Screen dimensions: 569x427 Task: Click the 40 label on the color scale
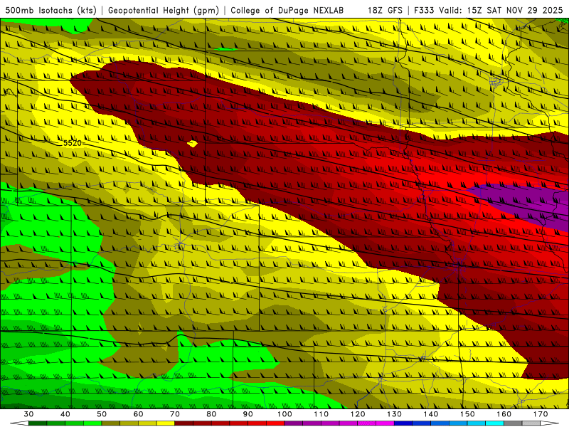[65, 414]
